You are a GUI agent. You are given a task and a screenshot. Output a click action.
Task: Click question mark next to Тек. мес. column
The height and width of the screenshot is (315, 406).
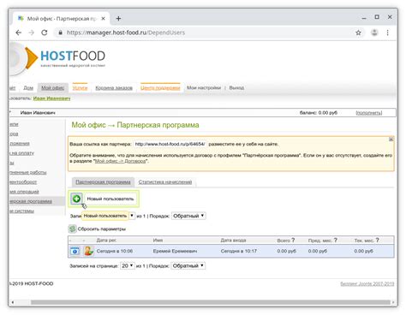[378, 241]
